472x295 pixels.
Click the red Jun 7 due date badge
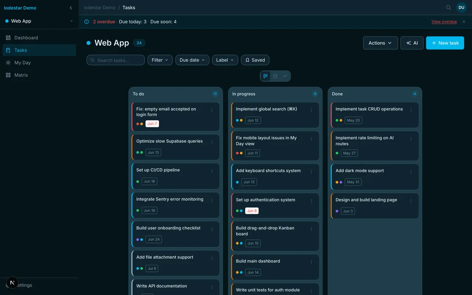(152, 124)
